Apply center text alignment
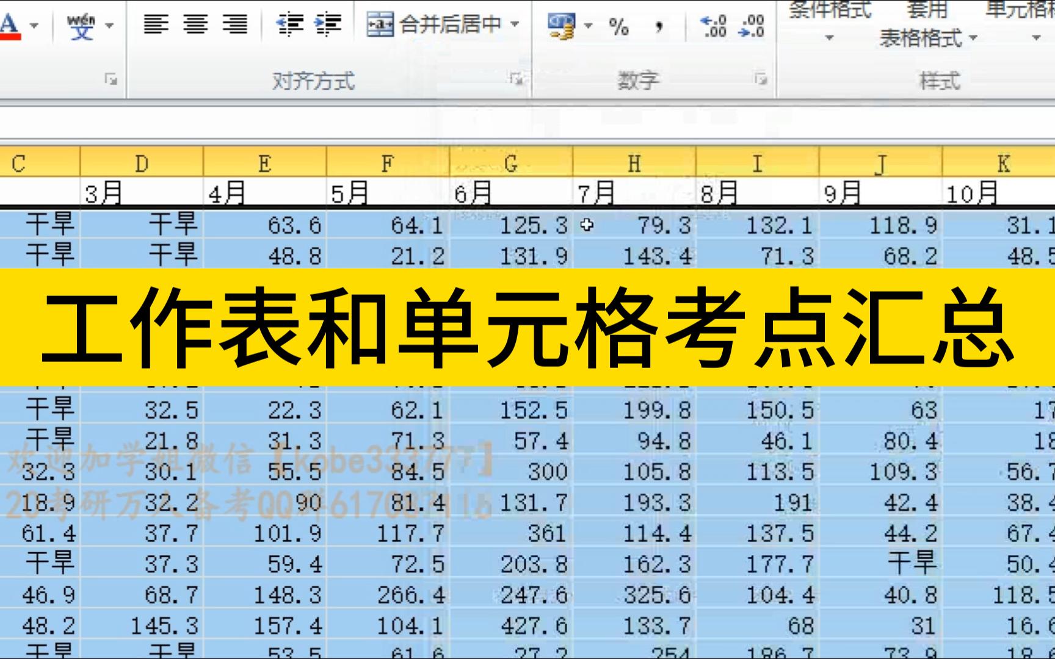This screenshot has height=659, width=1055. (x=195, y=24)
